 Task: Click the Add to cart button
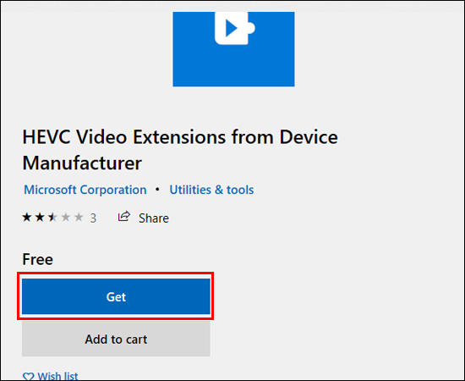coord(116,340)
